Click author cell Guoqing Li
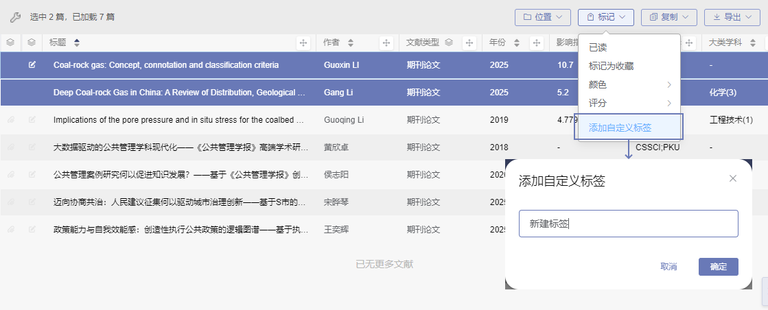The width and height of the screenshot is (768, 310). pos(344,119)
